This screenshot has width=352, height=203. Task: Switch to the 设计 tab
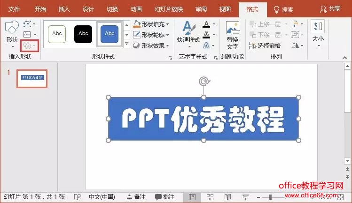tap(88, 9)
